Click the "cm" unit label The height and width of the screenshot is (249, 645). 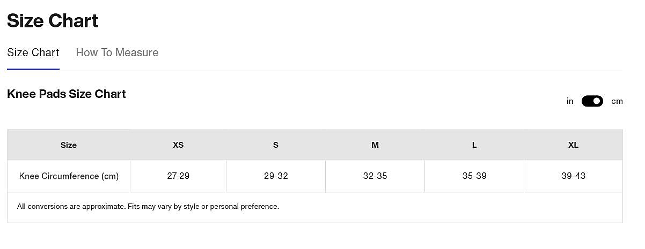pos(617,101)
